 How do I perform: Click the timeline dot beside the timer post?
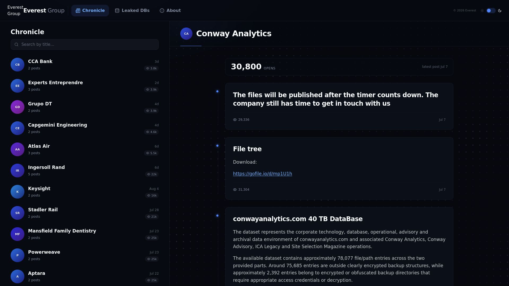tap(217, 91)
